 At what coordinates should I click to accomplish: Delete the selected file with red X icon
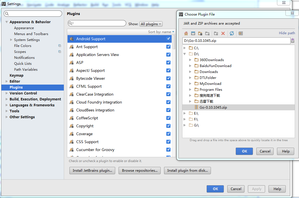coord(223,33)
